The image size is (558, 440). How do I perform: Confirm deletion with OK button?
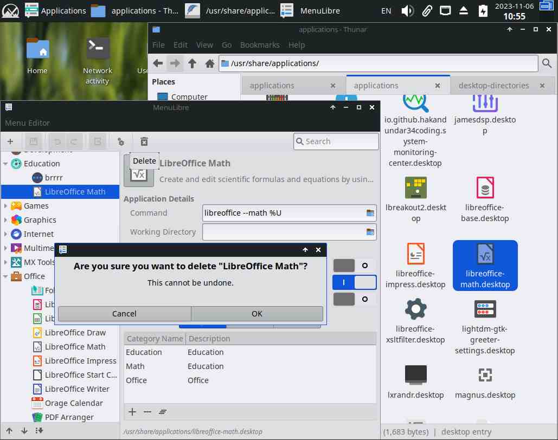pos(257,314)
